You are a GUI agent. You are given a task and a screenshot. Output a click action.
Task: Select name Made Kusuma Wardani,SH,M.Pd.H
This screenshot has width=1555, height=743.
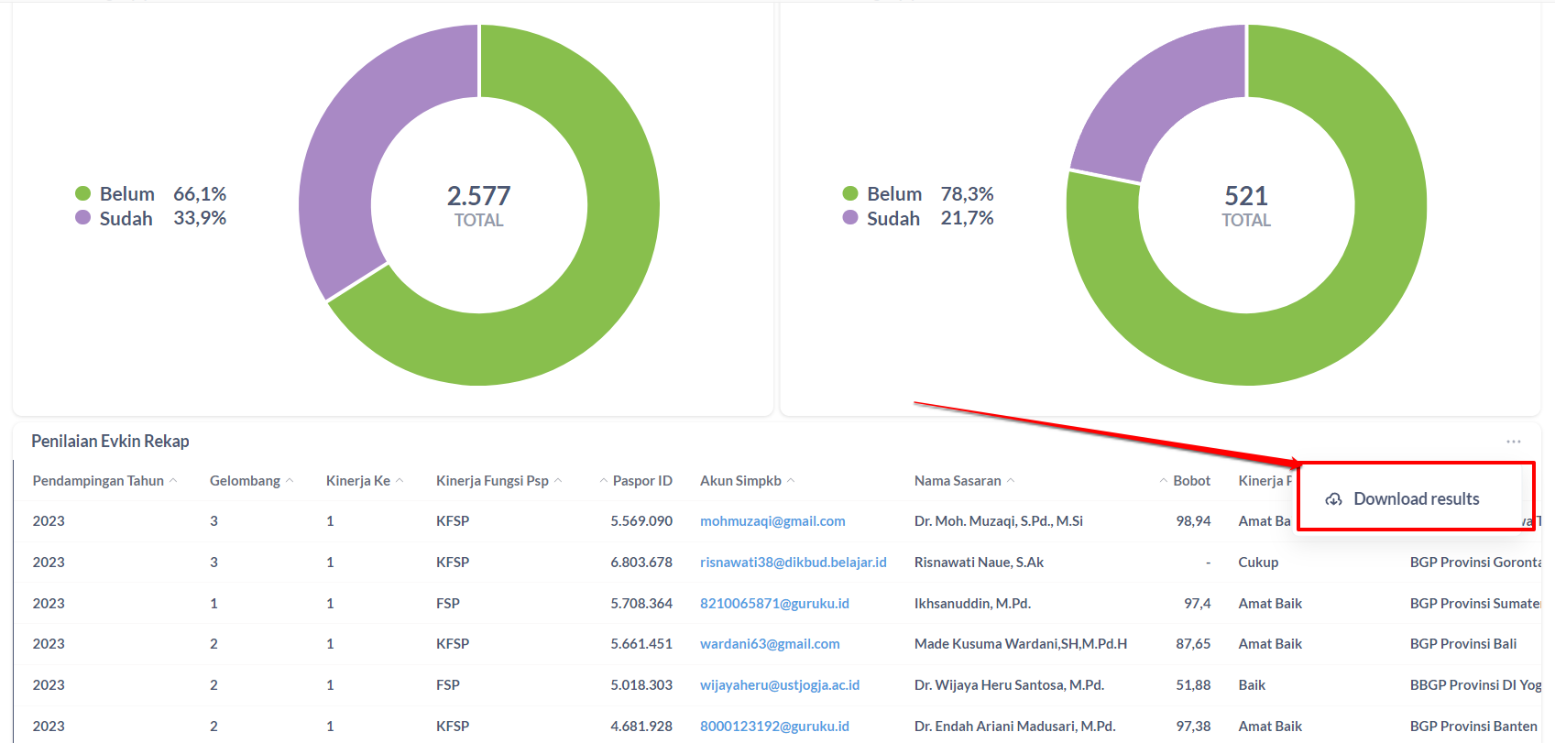(x=1021, y=644)
